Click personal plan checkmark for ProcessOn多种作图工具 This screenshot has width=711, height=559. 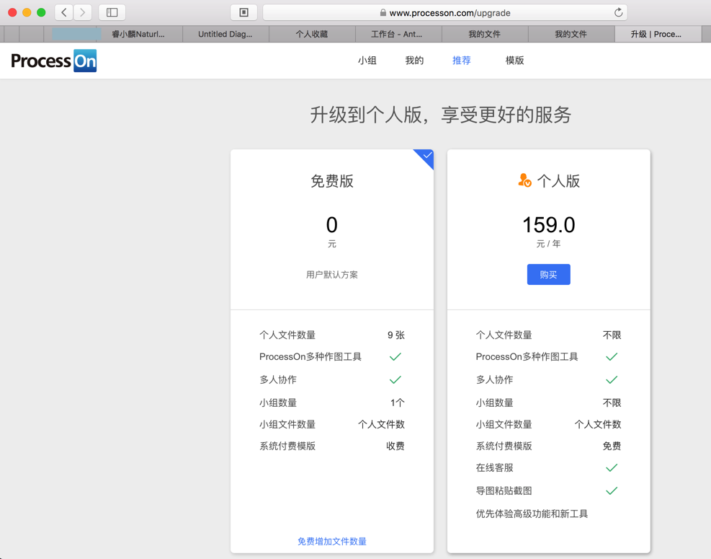click(x=612, y=357)
